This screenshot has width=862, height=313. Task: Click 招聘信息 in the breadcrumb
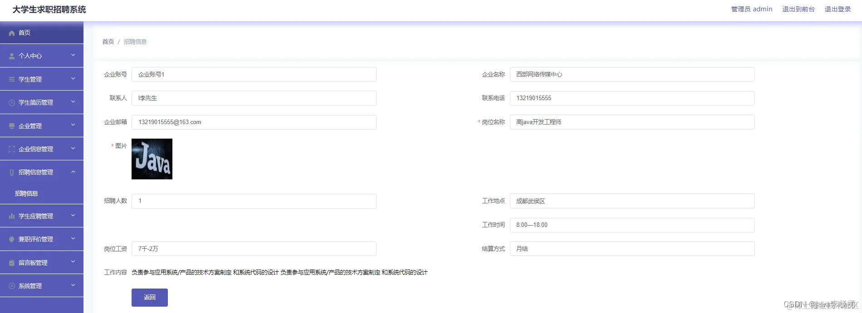[x=135, y=42]
